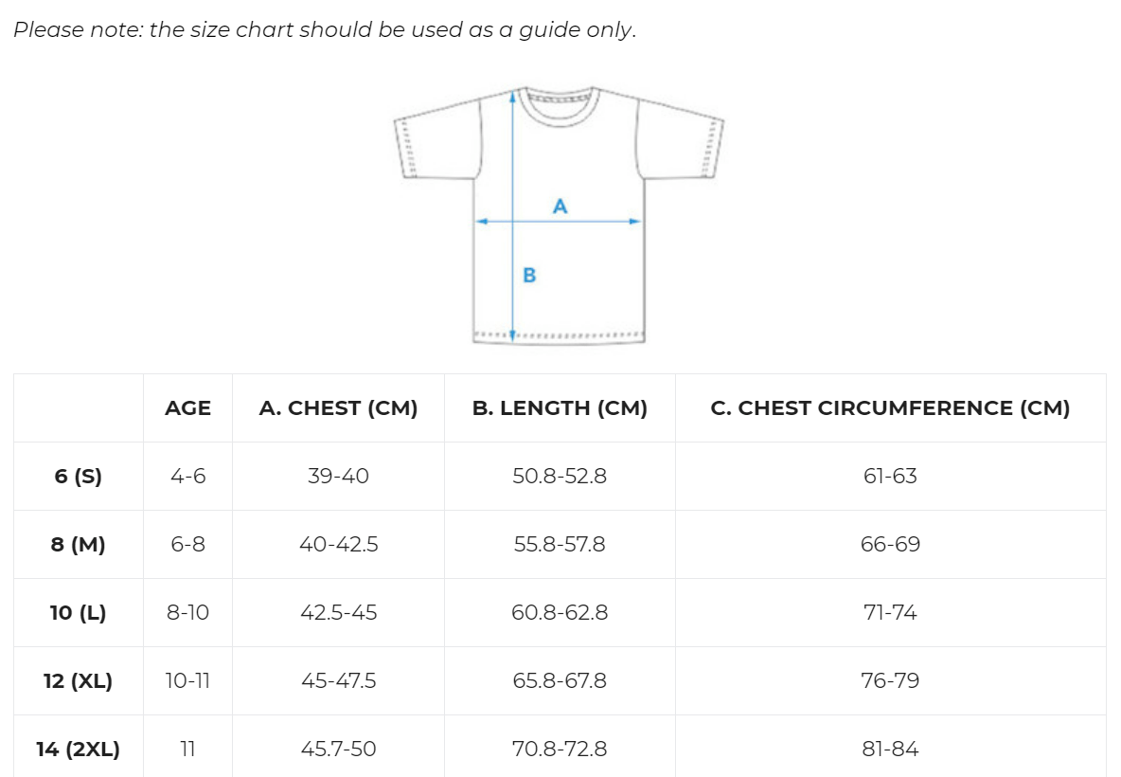Select the 8 (M) size row label
This screenshot has width=1121, height=777.
click(x=78, y=545)
